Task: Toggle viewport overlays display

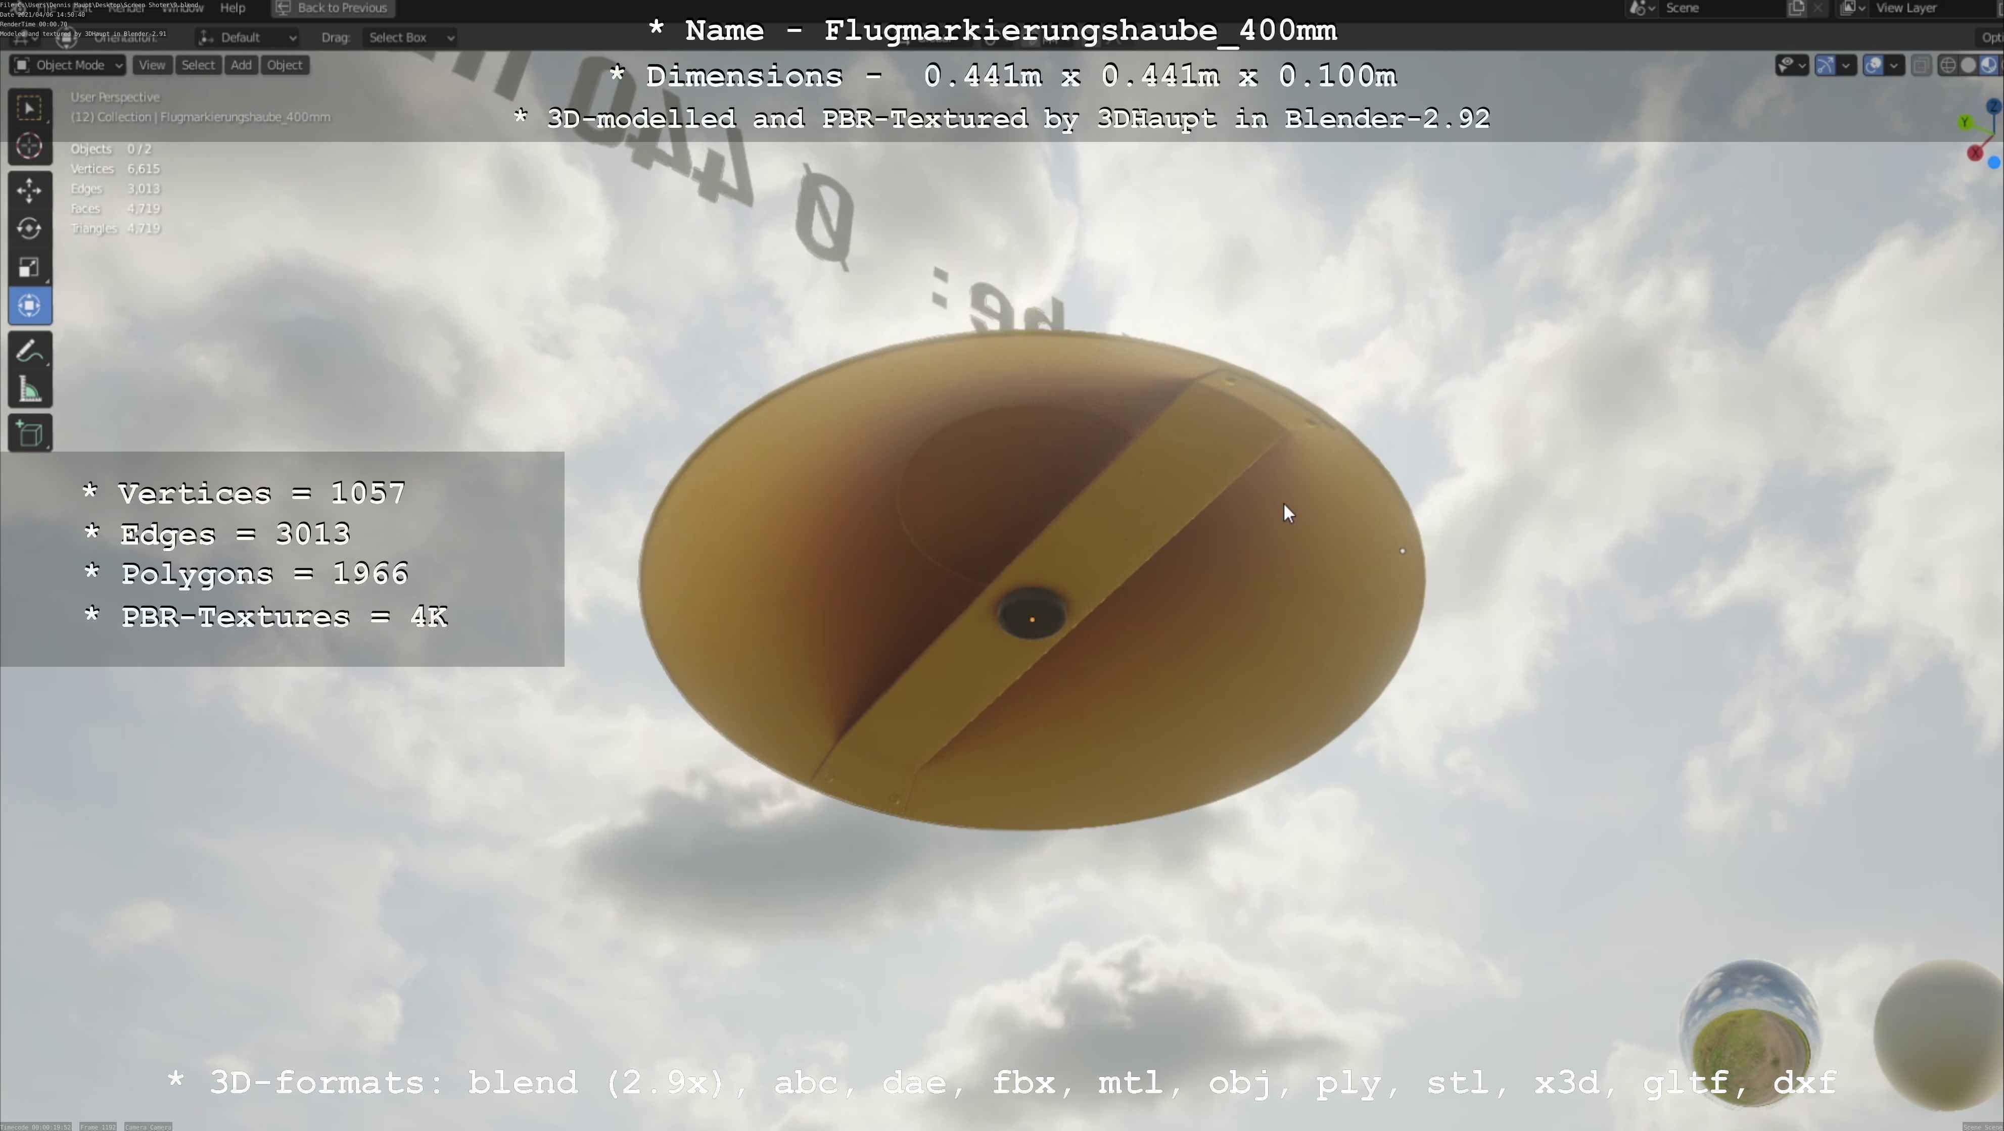Action: [x=1873, y=65]
